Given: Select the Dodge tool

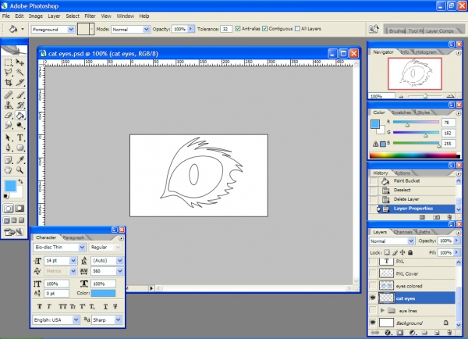Looking at the screenshot, I should (19, 125).
